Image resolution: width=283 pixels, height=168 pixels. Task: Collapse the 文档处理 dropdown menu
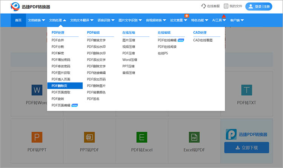(x=58, y=20)
